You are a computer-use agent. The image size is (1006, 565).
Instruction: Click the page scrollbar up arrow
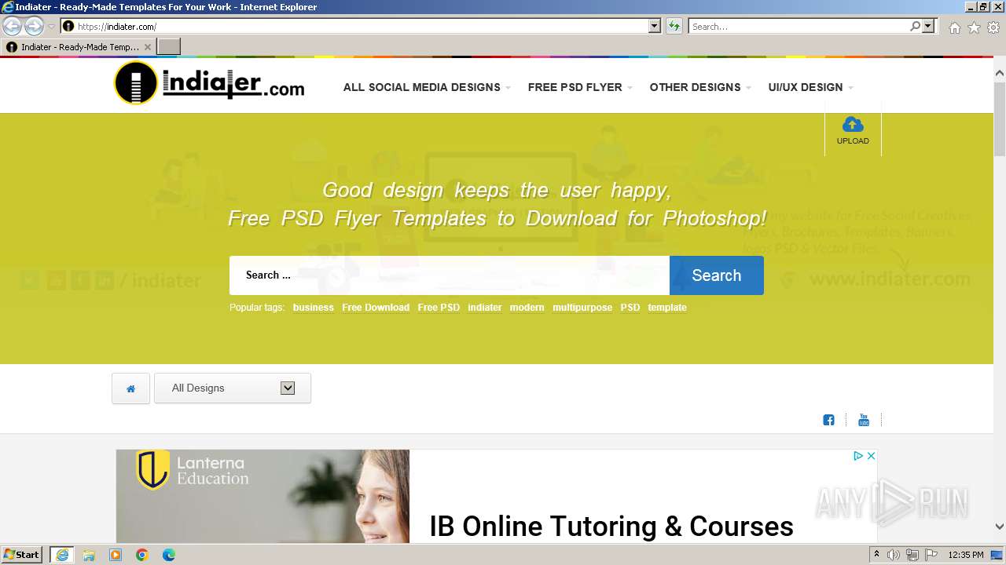pos(1000,73)
